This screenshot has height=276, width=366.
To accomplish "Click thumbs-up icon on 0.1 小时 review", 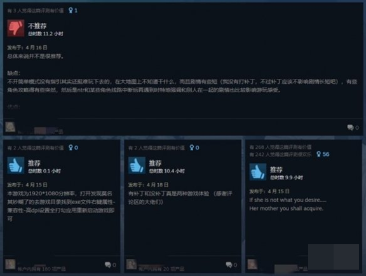I will tap(16, 165).
